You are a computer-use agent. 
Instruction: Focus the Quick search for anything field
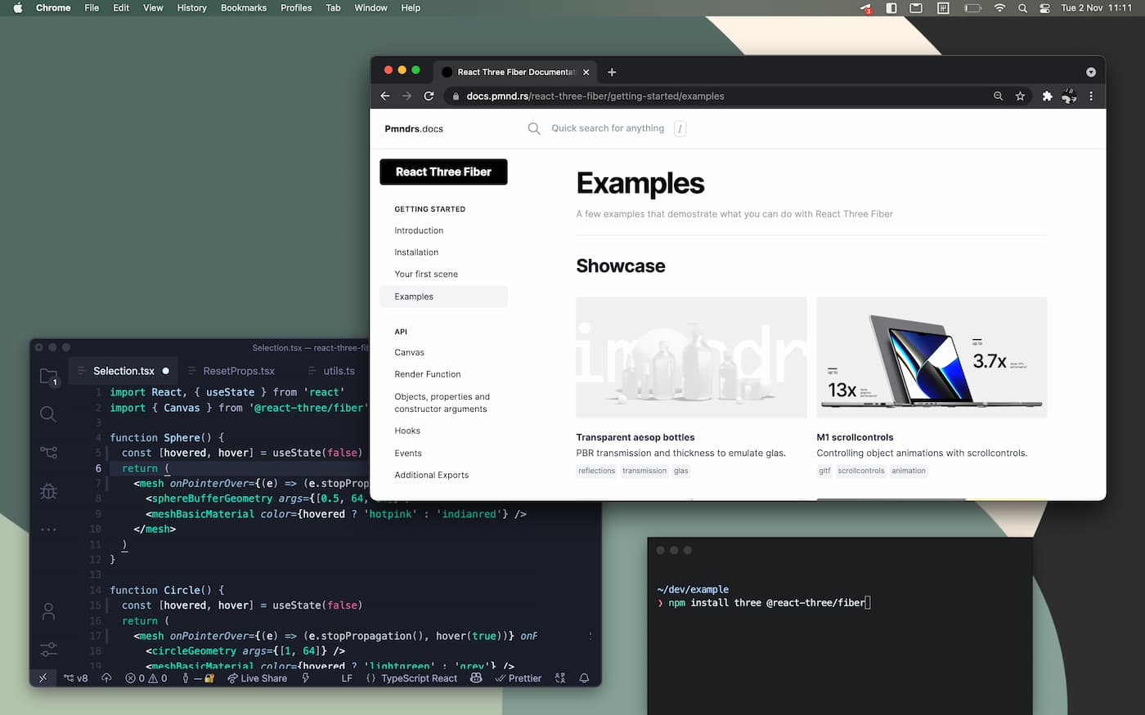point(608,128)
